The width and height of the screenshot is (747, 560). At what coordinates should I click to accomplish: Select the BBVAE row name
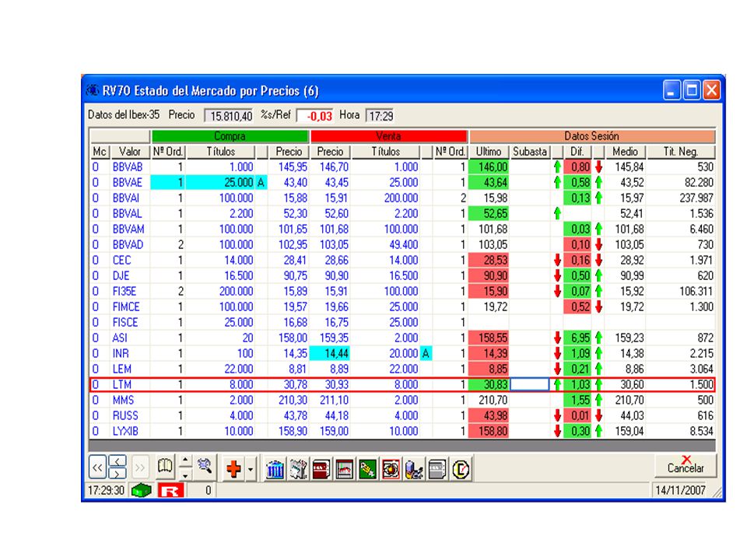pyautogui.click(x=128, y=182)
